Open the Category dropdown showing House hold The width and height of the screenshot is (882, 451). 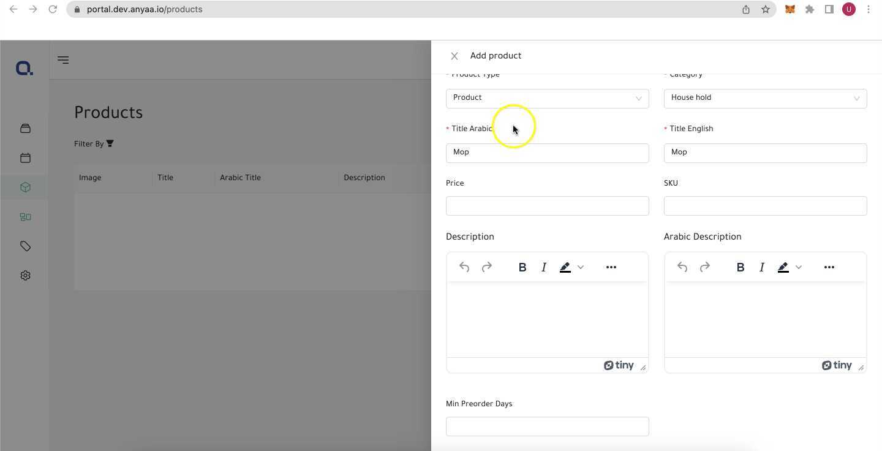765,97
